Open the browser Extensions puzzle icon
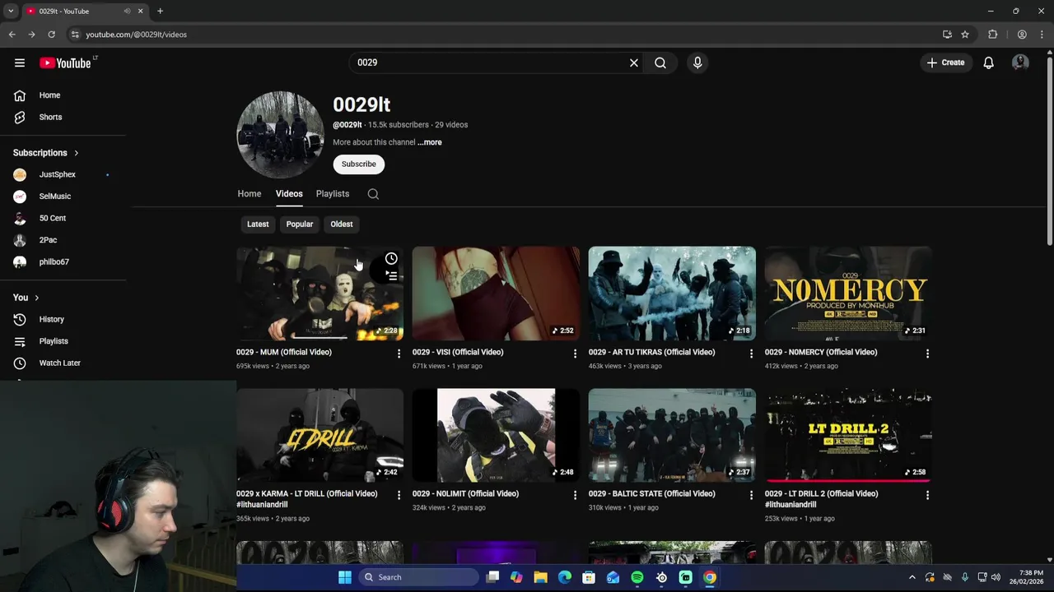 pyautogui.click(x=992, y=35)
